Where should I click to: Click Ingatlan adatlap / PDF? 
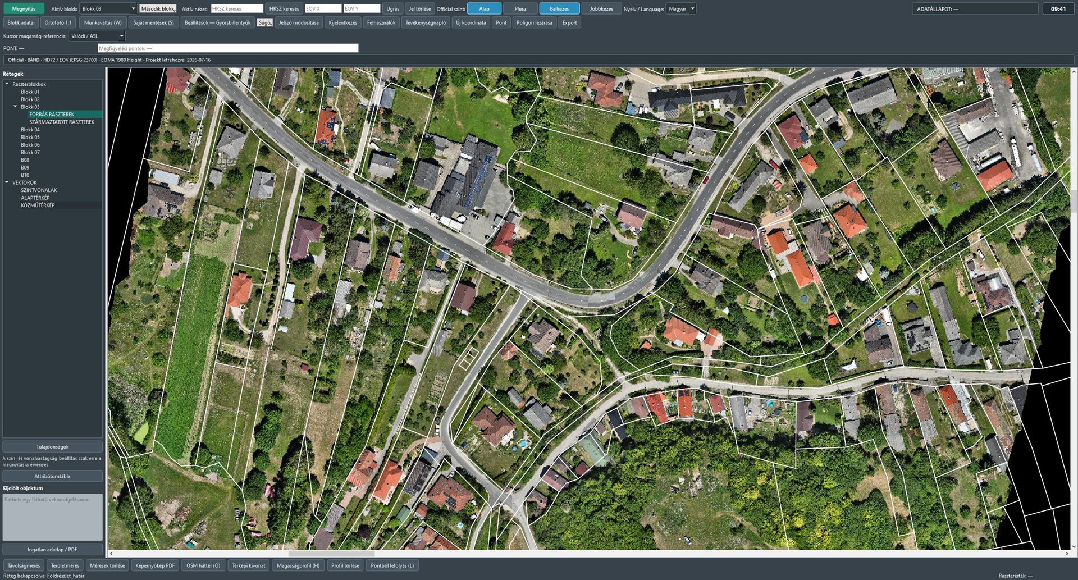point(52,550)
